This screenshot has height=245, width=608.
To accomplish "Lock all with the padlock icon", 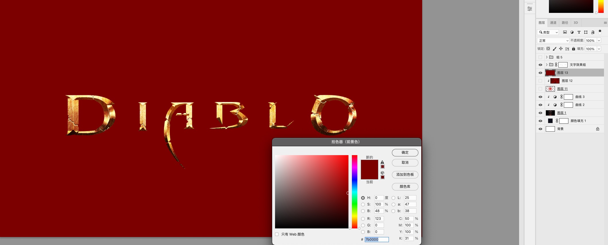I will coord(573,49).
